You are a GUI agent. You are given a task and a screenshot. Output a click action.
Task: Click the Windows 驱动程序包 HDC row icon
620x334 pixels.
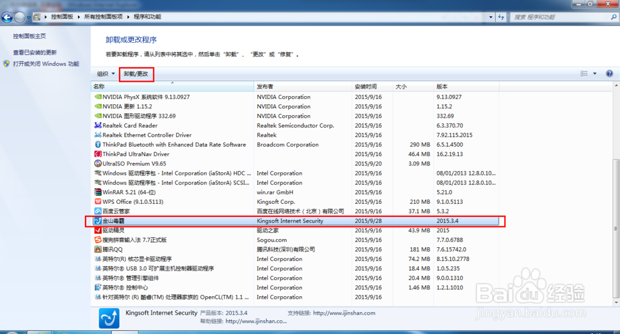click(x=98, y=173)
